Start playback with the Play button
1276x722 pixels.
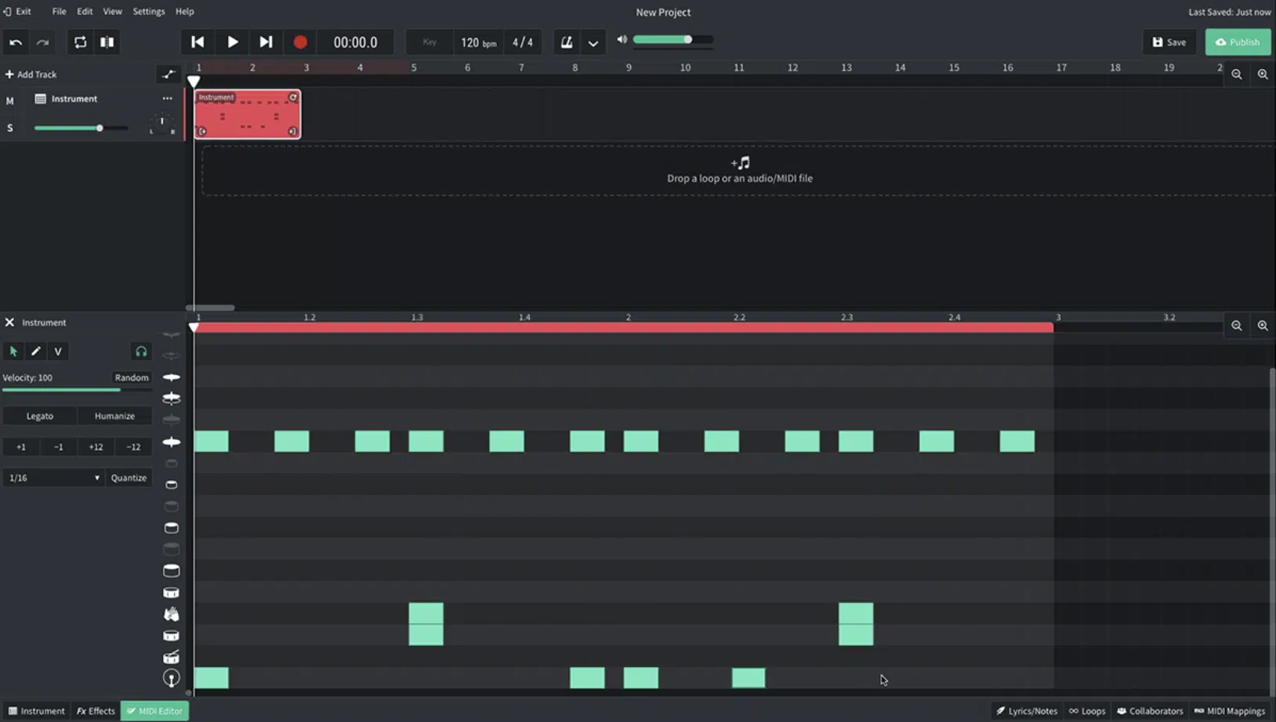232,42
